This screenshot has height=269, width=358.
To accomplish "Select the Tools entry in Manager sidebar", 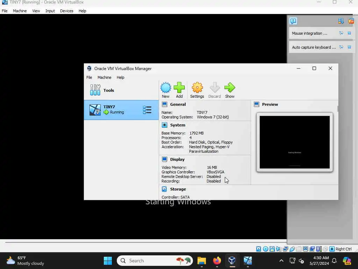I will pyautogui.click(x=121, y=90).
